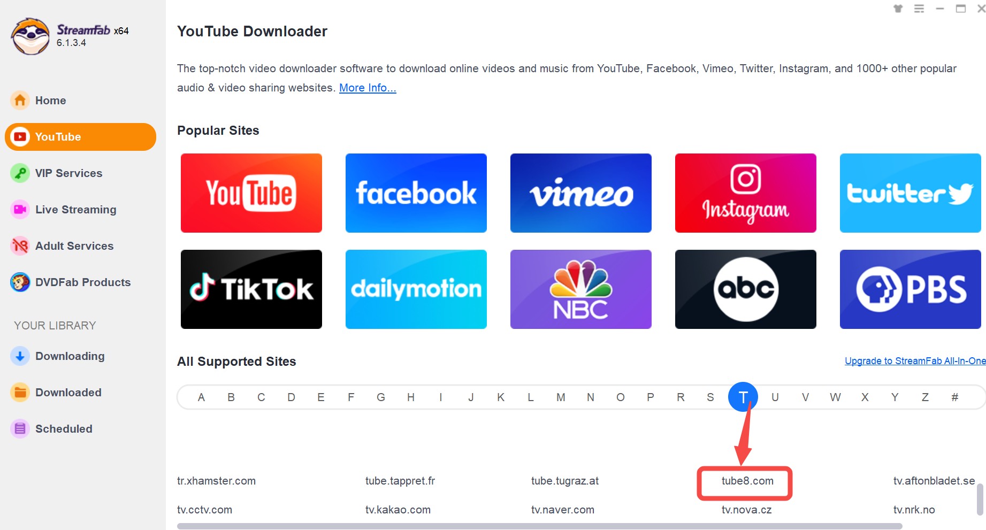Open the TikTok site tile
Viewport: 986px width, 530px height.
click(251, 289)
